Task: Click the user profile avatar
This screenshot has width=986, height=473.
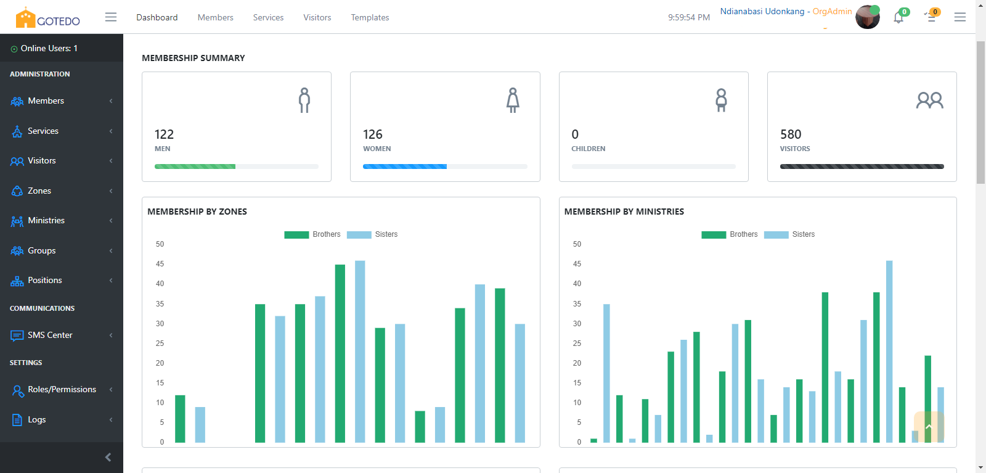Action: [x=867, y=17]
